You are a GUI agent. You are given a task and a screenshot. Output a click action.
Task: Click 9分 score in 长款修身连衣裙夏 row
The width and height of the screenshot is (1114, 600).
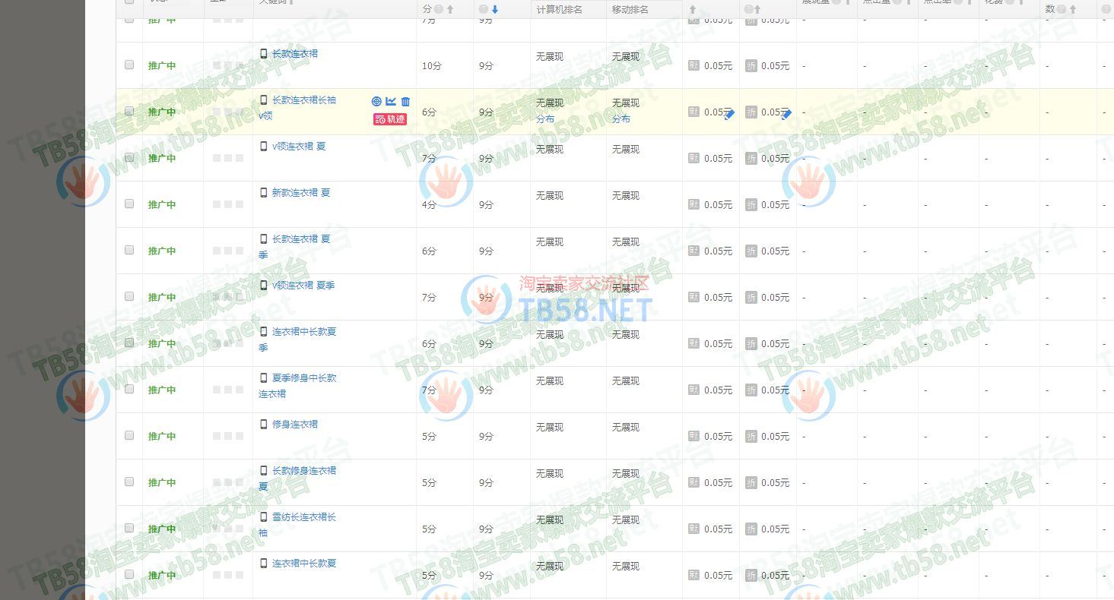click(486, 483)
